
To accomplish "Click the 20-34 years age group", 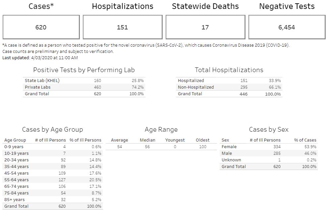I will pyautogui.click(x=16, y=160).
